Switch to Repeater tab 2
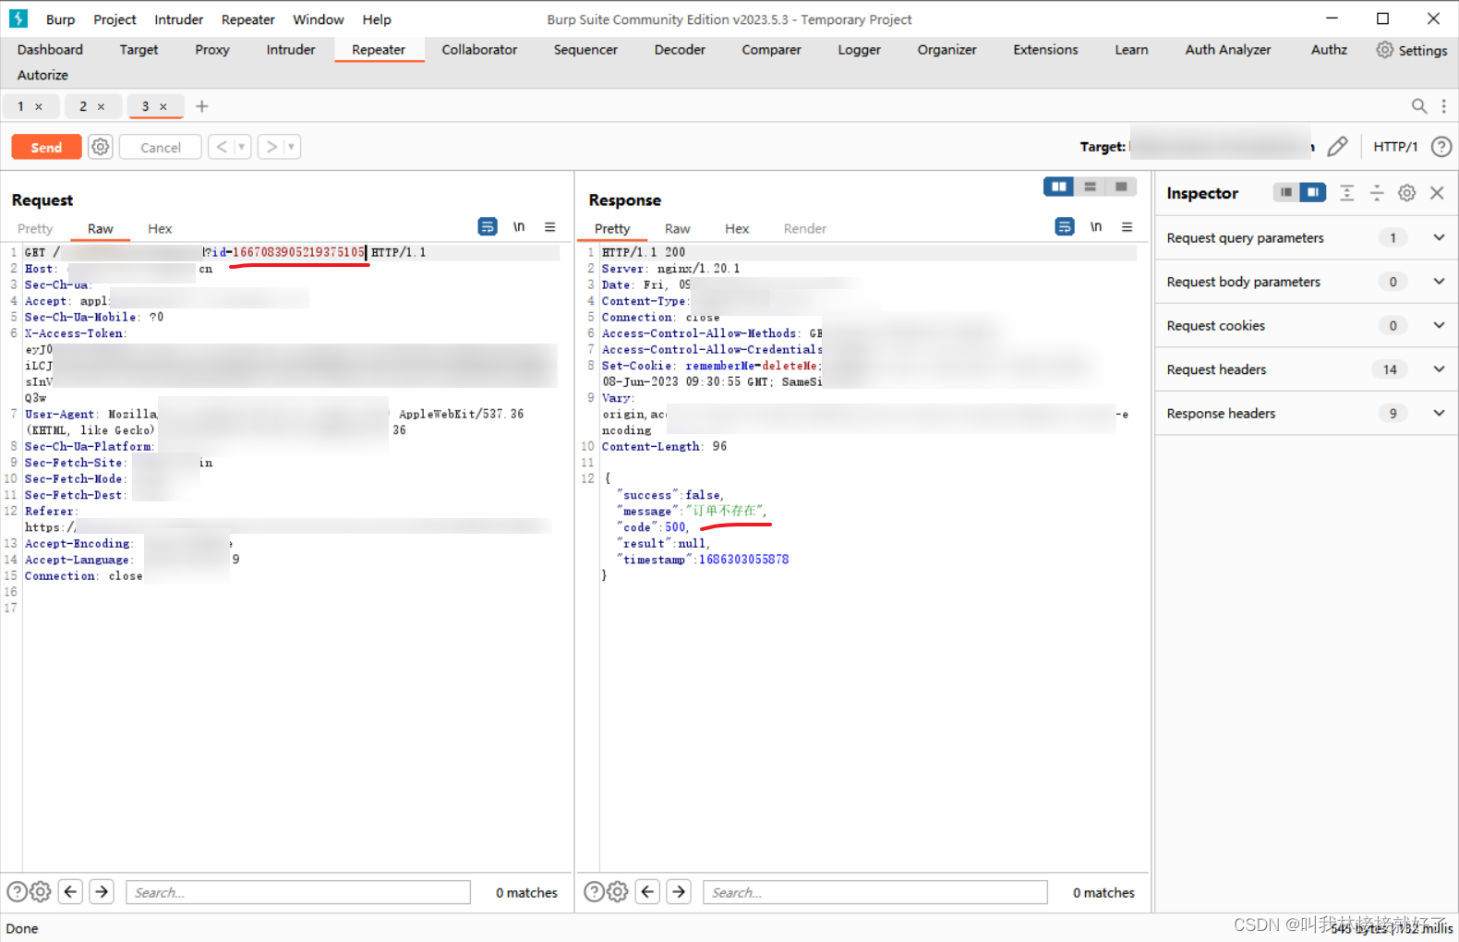The image size is (1459, 942). (x=83, y=106)
